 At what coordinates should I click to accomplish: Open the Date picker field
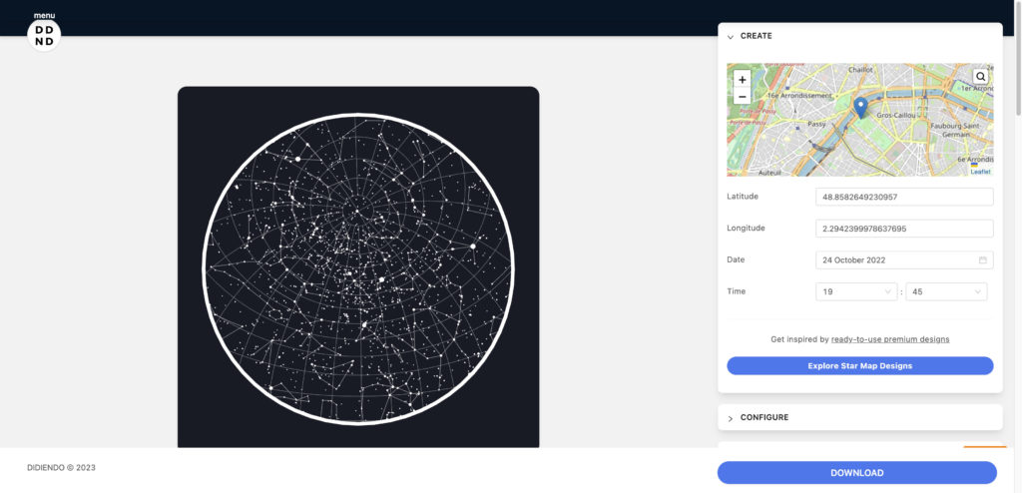point(904,259)
